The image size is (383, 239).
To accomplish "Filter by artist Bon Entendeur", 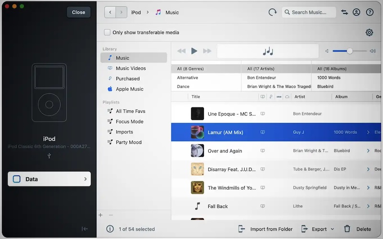I will [276, 77].
